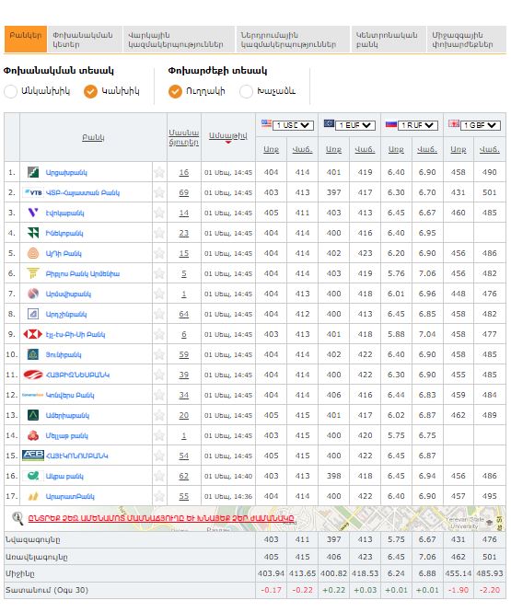511x612 pixels.
Task: Open the Ներդրումային կազմակերպություններ tab
Action: (293, 39)
